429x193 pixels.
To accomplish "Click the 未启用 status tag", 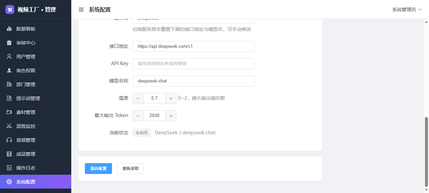I will 142,133.
